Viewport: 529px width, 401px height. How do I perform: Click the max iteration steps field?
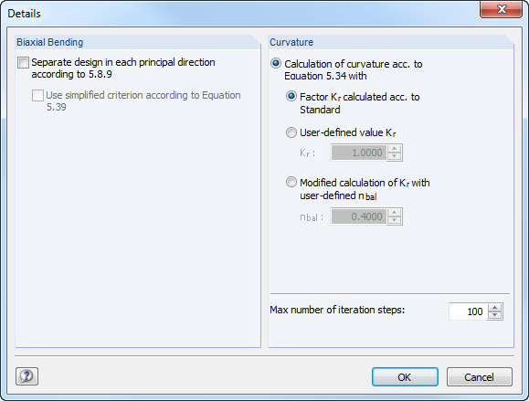pyautogui.click(x=469, y=311)
